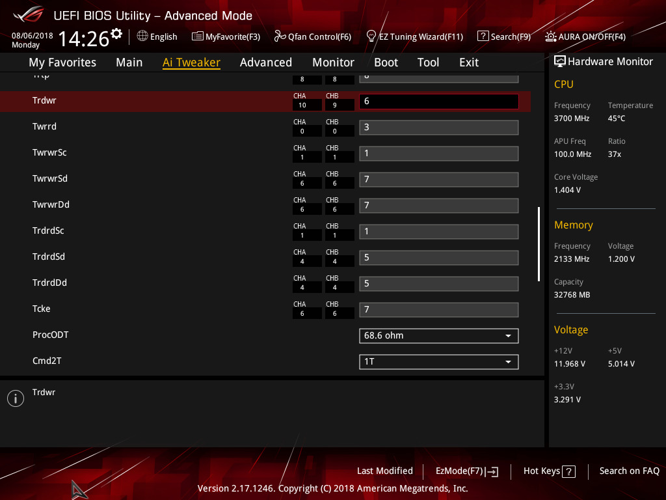
Task: Select the Trdwr row label
Action: point(44,100)
